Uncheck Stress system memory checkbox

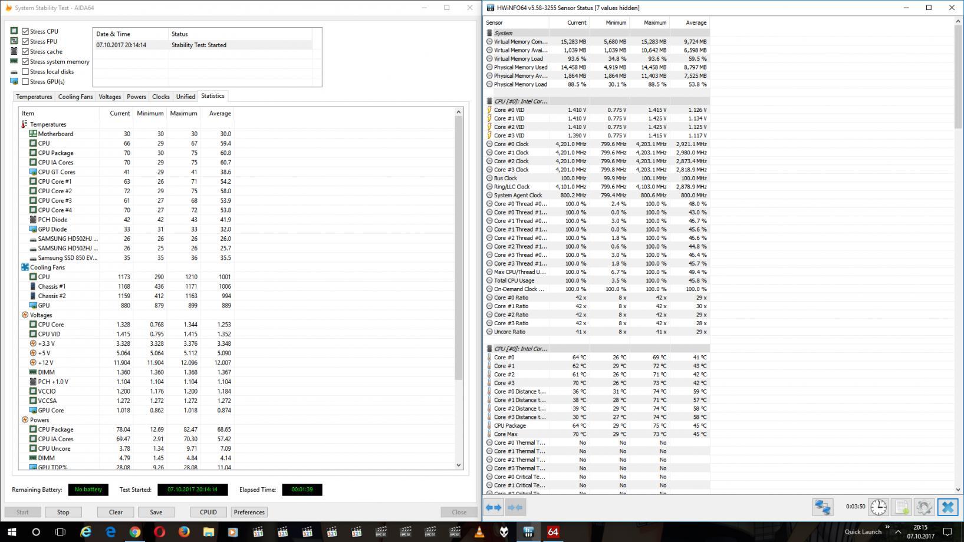click(x=25, y=61)
